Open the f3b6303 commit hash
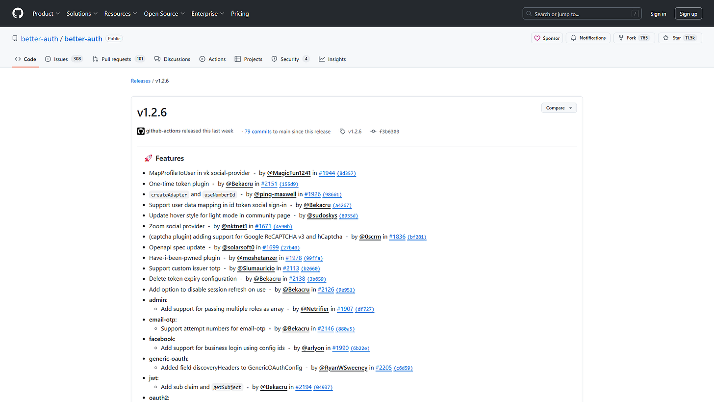714x402 pixels. 389,132
